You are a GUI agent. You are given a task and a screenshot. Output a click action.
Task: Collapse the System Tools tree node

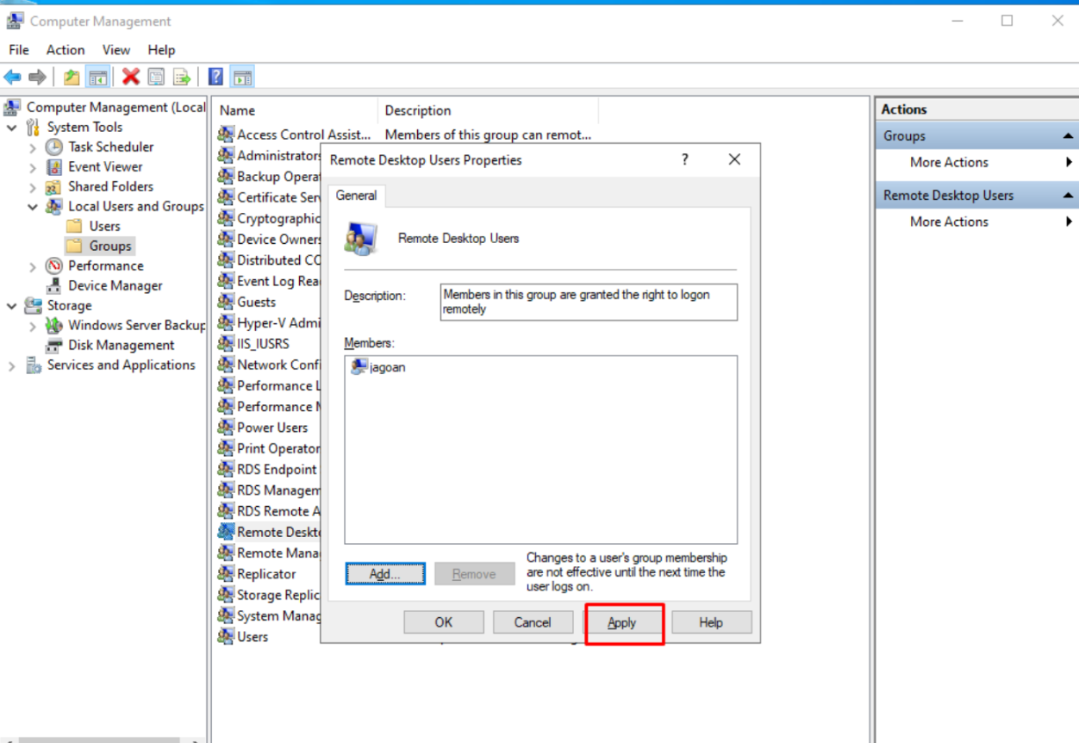[12, 128]
